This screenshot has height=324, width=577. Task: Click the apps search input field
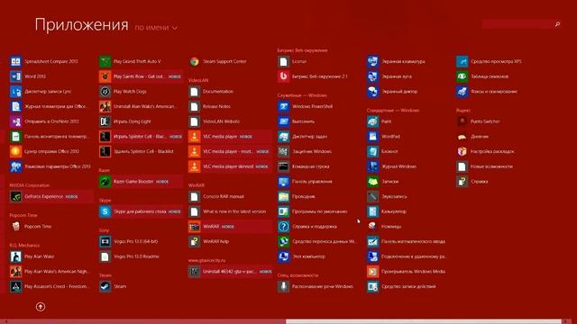coord(518,24)
